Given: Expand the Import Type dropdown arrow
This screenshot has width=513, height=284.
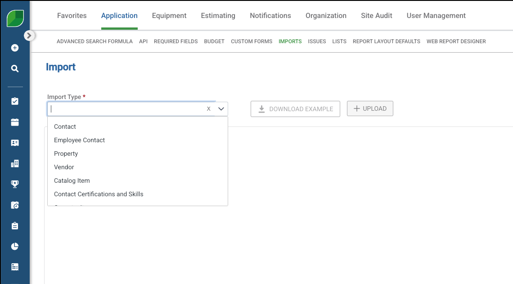Looking at the screenshot, I should [x=220, y=109].
